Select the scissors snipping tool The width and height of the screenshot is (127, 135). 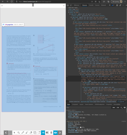pos(43,132)
